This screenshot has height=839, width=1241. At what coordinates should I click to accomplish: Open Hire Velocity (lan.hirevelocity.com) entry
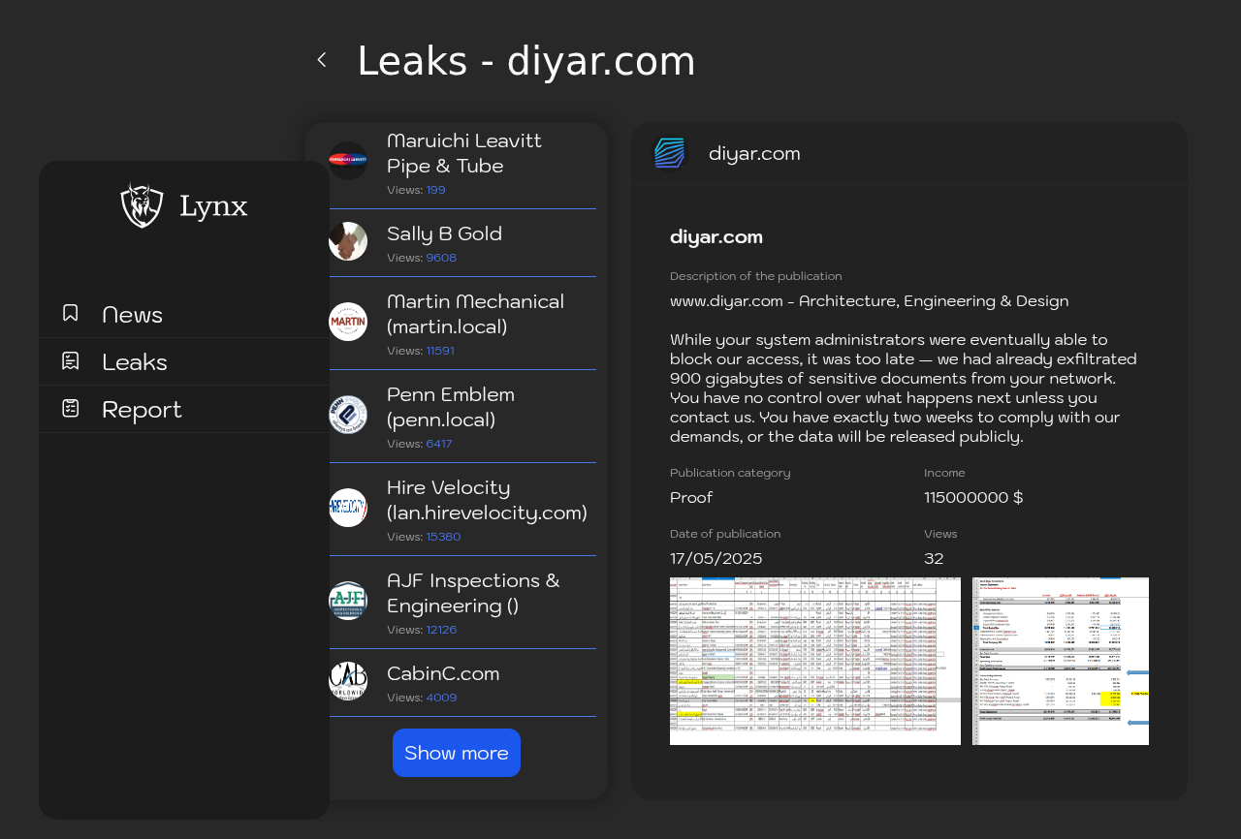[x=462, y=510]
